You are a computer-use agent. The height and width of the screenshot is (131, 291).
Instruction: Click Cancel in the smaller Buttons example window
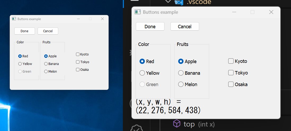[48, 31]
